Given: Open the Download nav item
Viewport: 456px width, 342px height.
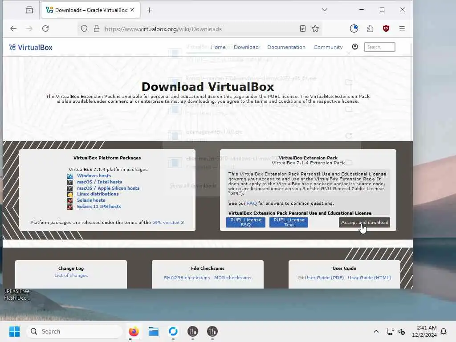Looking at the screenshot, I should click(246, 47).
